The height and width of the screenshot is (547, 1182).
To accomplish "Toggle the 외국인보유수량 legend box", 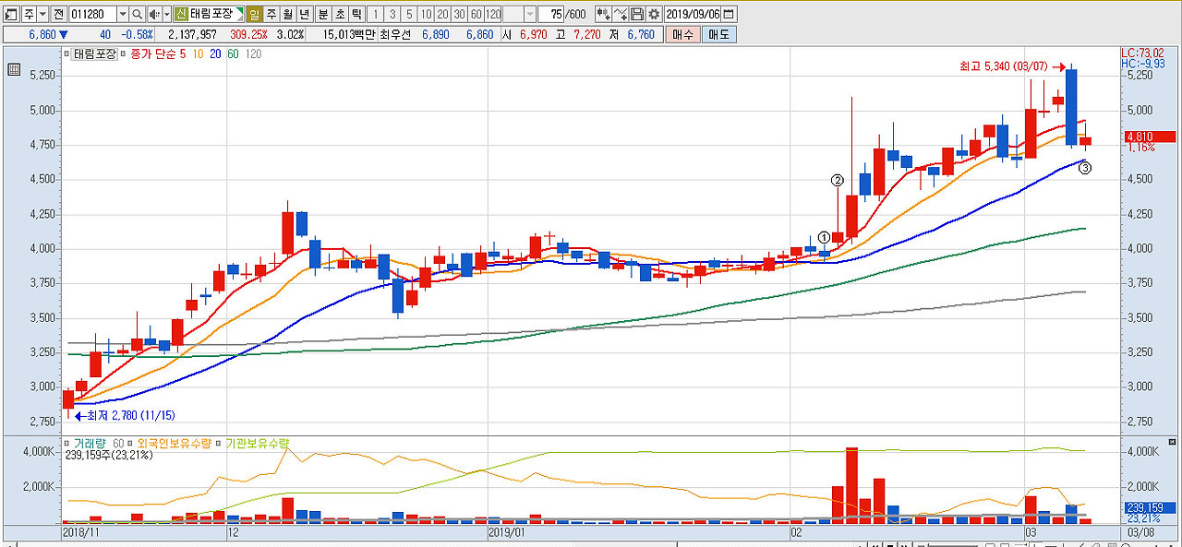I will pyautogui.click(x=129, y=444).
